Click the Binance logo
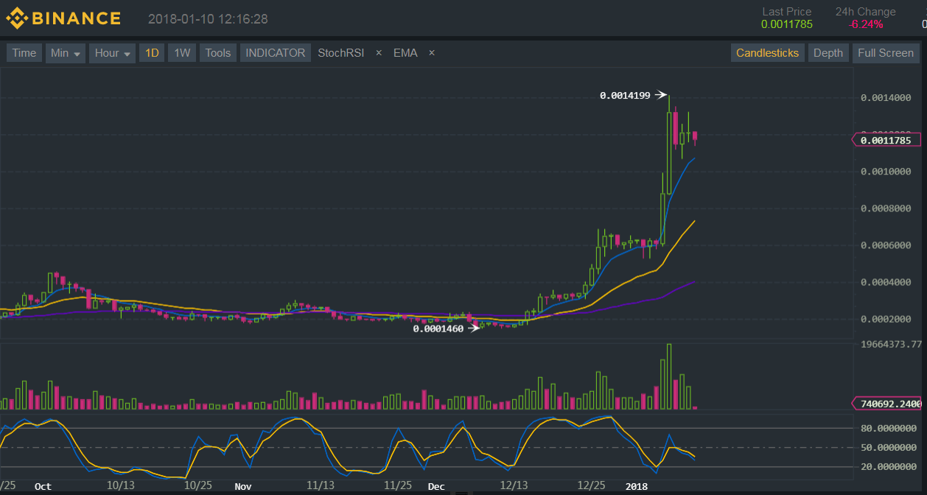 coord(63,18)
